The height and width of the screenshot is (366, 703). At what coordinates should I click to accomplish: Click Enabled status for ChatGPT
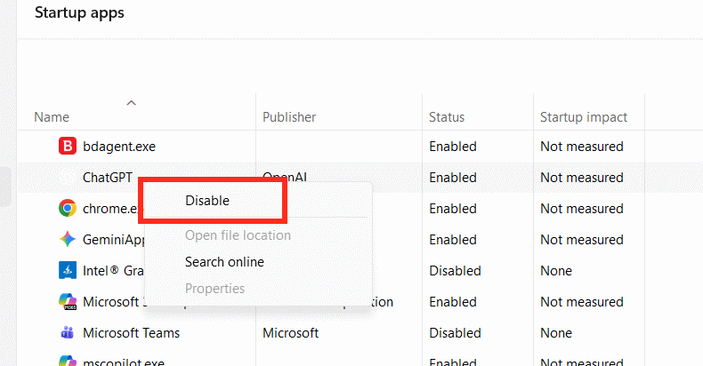(x=453, y=177)
